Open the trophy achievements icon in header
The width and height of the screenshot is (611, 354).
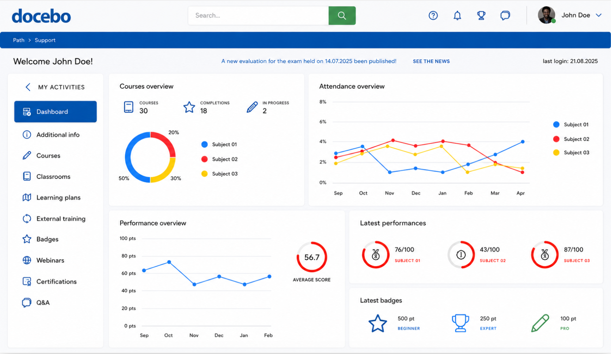pyautogui.click(x=481, y=15)
